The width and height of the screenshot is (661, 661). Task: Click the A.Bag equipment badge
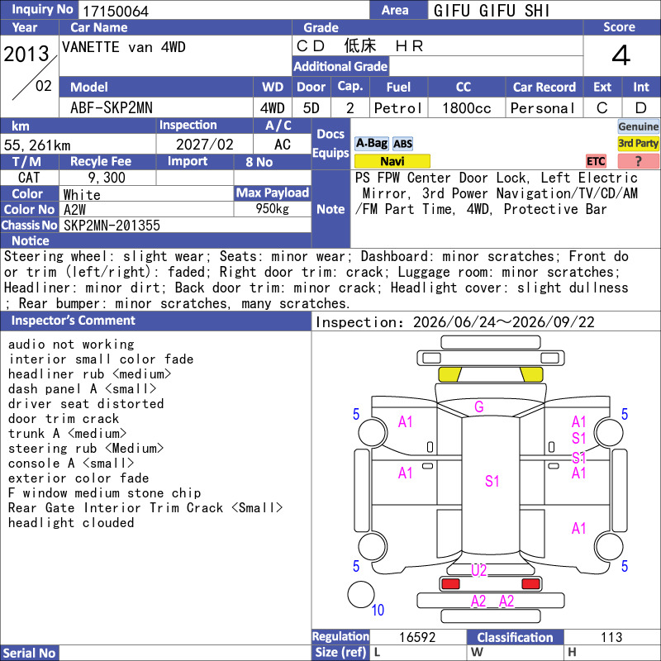coord(371,143)
